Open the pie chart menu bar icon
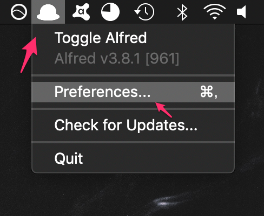The height and width of the screenshot is (216, 264). 110,12
